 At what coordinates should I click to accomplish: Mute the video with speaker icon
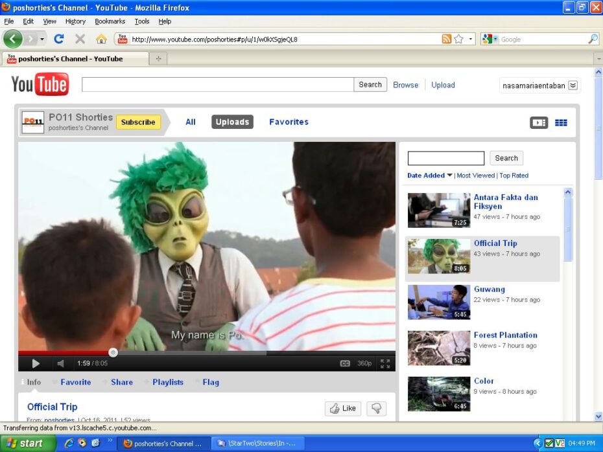click(60, 363)
